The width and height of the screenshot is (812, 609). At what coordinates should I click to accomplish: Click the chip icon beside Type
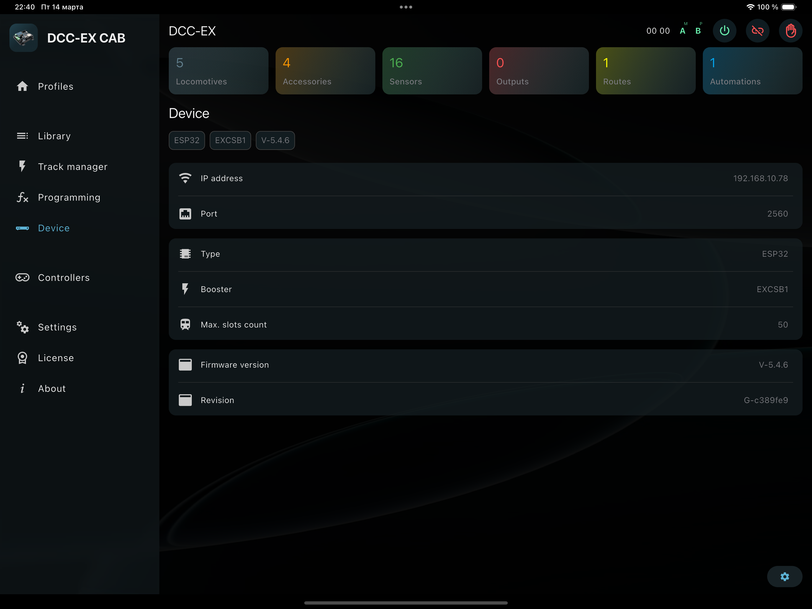[x=185, y=254]
